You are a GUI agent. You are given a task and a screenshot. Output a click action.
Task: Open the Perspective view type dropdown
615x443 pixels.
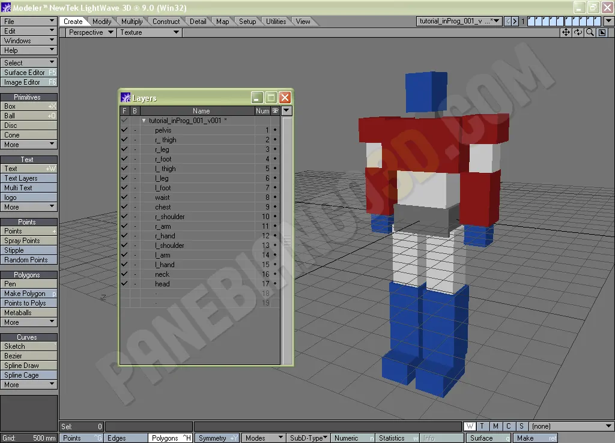tap(91, 32)
